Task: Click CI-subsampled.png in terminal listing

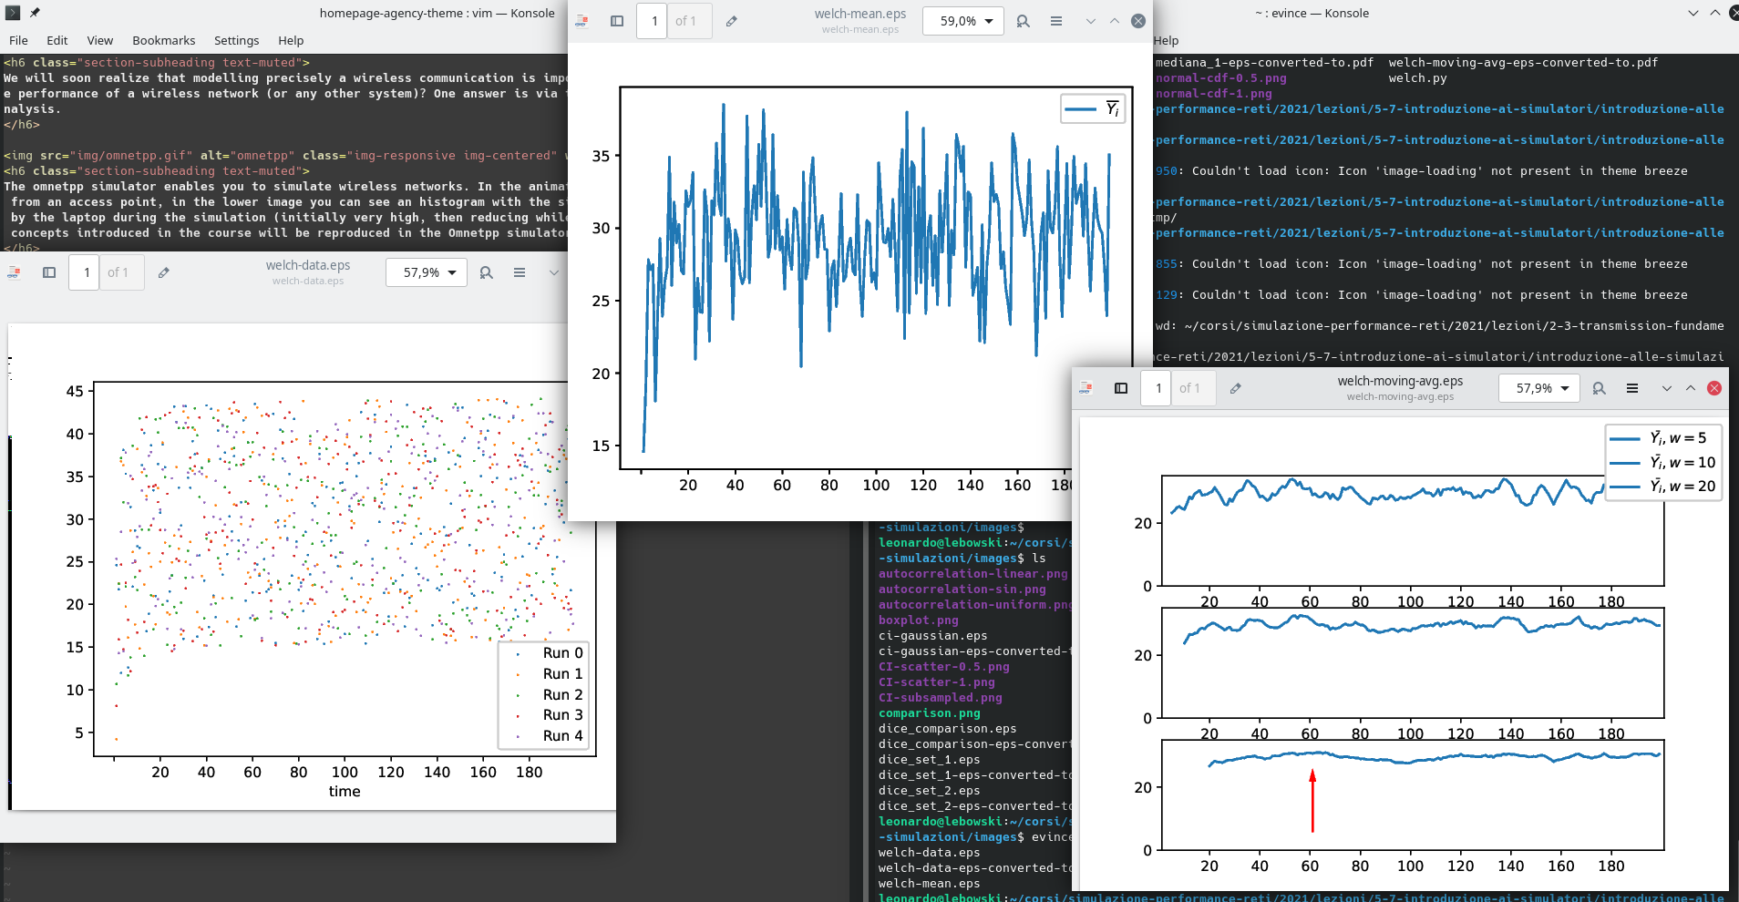Action: pos(940,698)
